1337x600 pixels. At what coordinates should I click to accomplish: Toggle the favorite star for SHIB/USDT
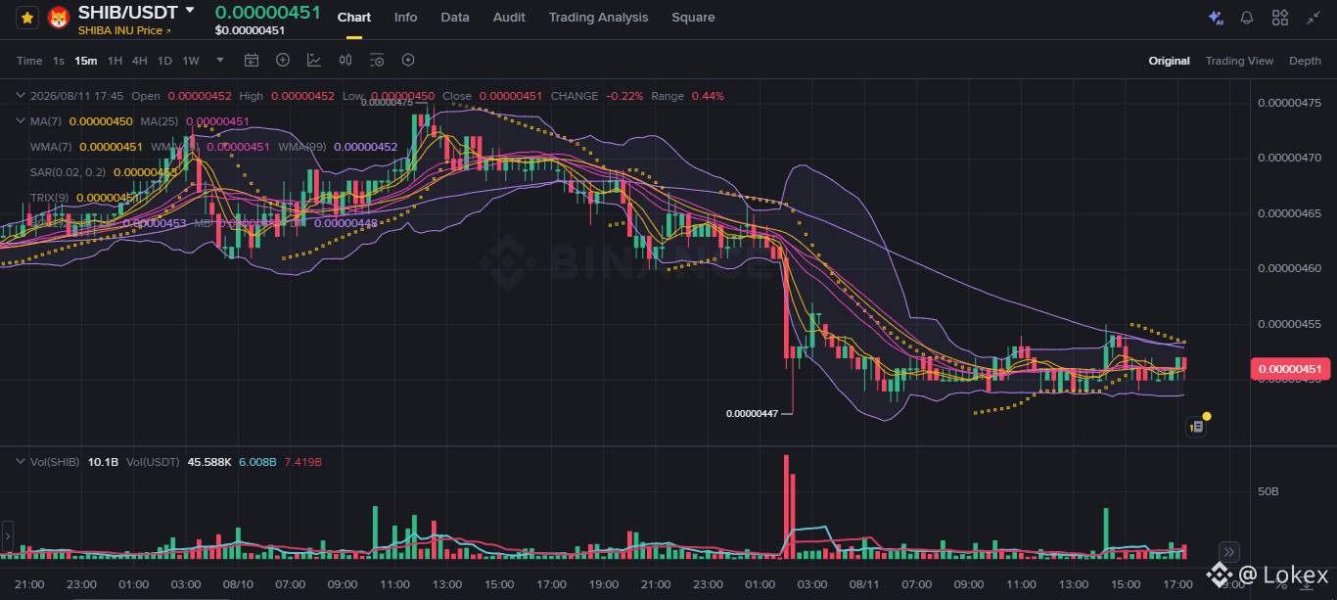pyautogui.click(x=27, y=18)
